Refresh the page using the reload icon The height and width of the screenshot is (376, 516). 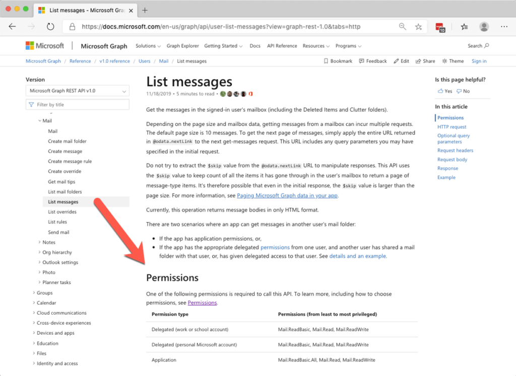pos(50,28)
